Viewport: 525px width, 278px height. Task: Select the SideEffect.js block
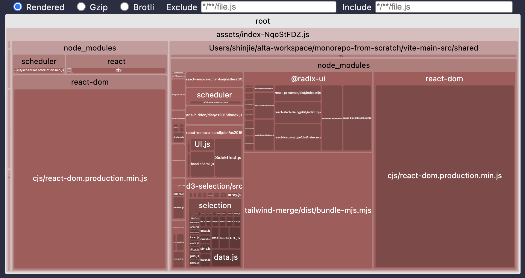point(228,158)
